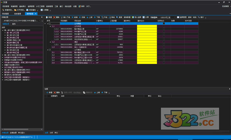
Task: Open the 分类分项工程 combo box
Action: click(167, 17)
